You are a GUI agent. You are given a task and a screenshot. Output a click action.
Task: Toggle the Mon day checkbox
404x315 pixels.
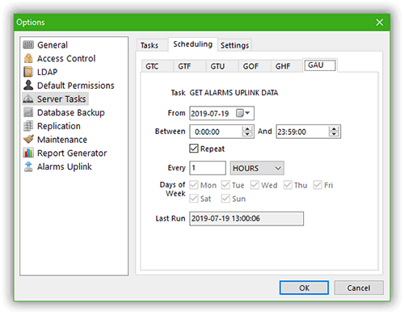[194, 185]
